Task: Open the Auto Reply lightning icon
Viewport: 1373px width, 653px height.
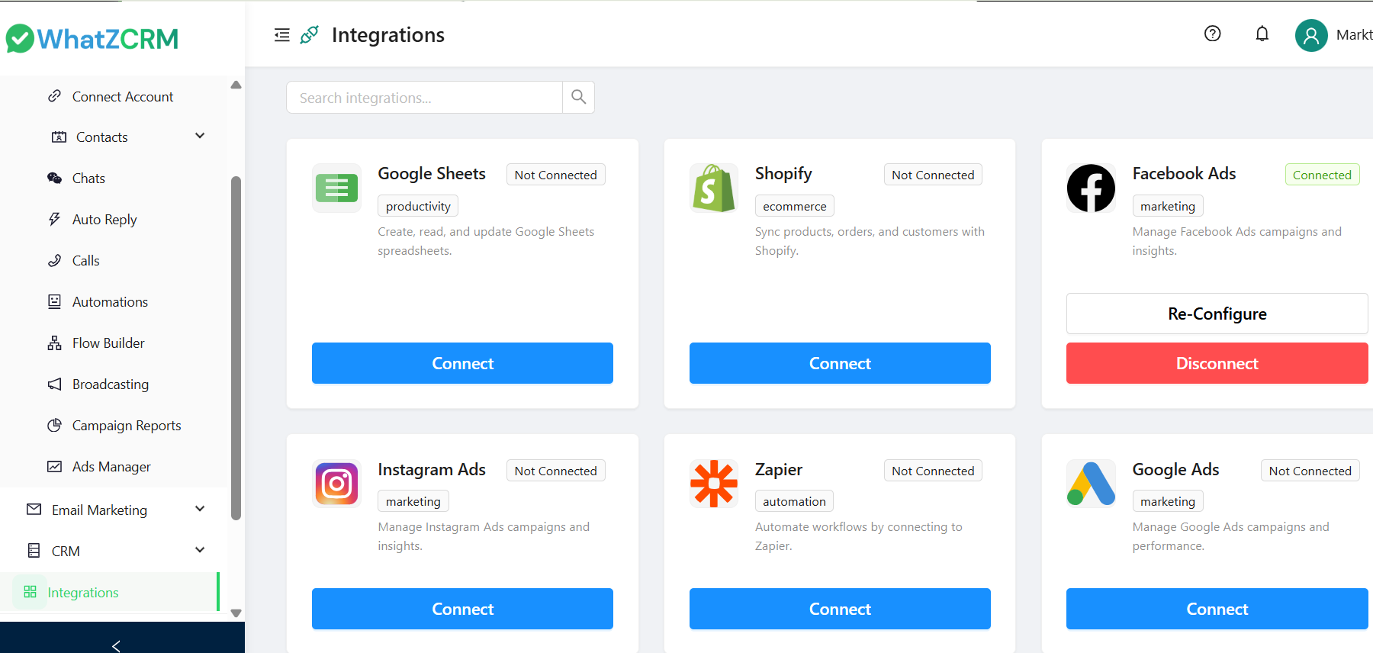Action: pos(54,219)
